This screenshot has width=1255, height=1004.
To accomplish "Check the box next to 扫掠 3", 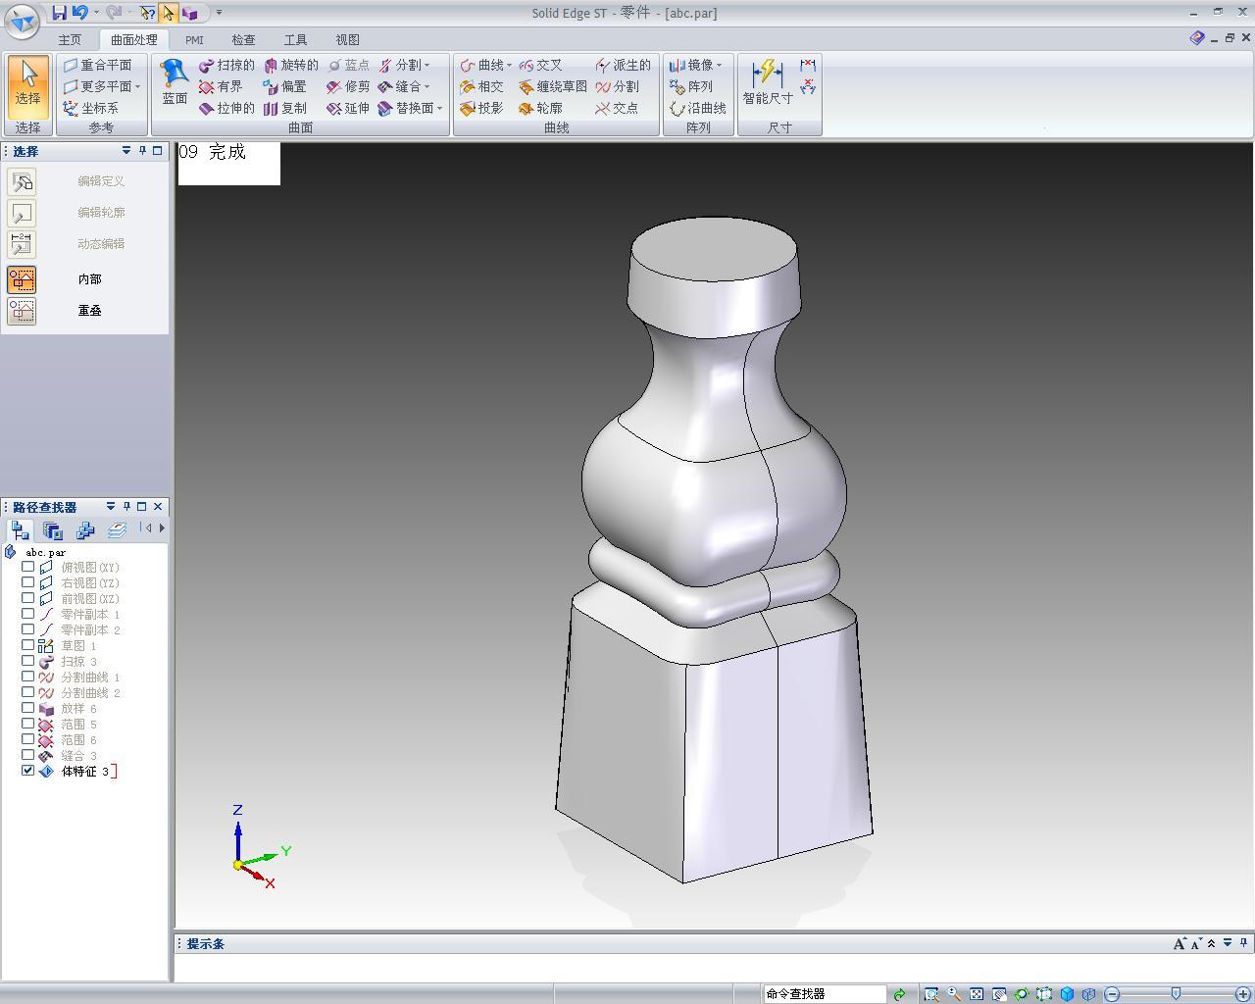I will click(x=28, y=661).
